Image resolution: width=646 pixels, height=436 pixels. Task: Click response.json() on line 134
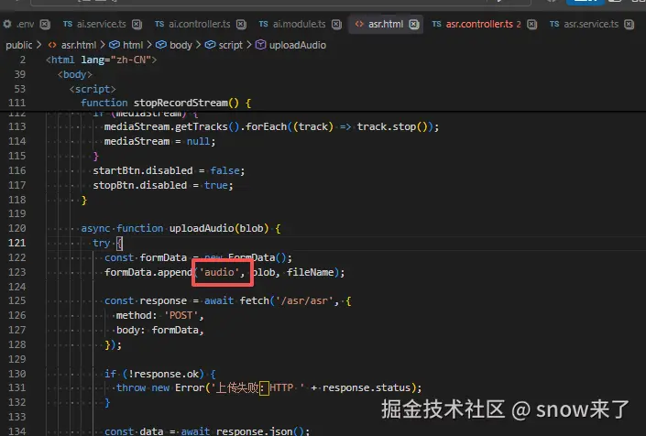pos(260,431)
